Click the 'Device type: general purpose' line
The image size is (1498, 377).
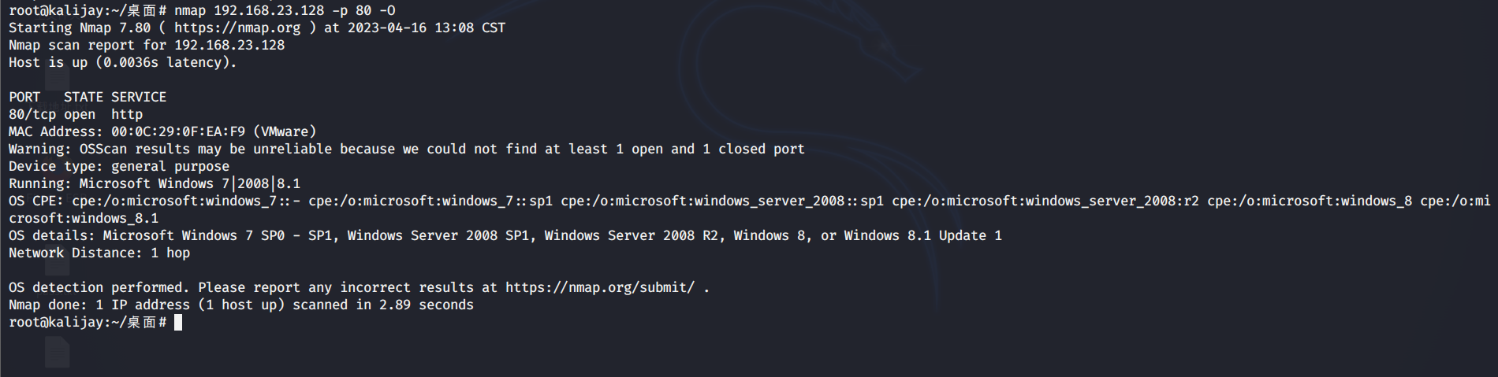pos(119,166)
